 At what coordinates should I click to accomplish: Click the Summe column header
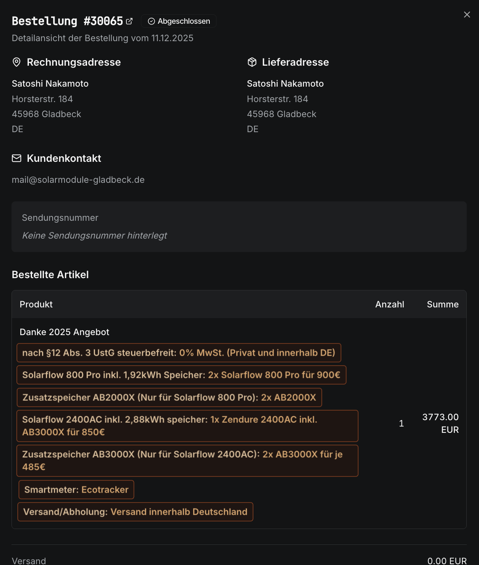point(443,304)
